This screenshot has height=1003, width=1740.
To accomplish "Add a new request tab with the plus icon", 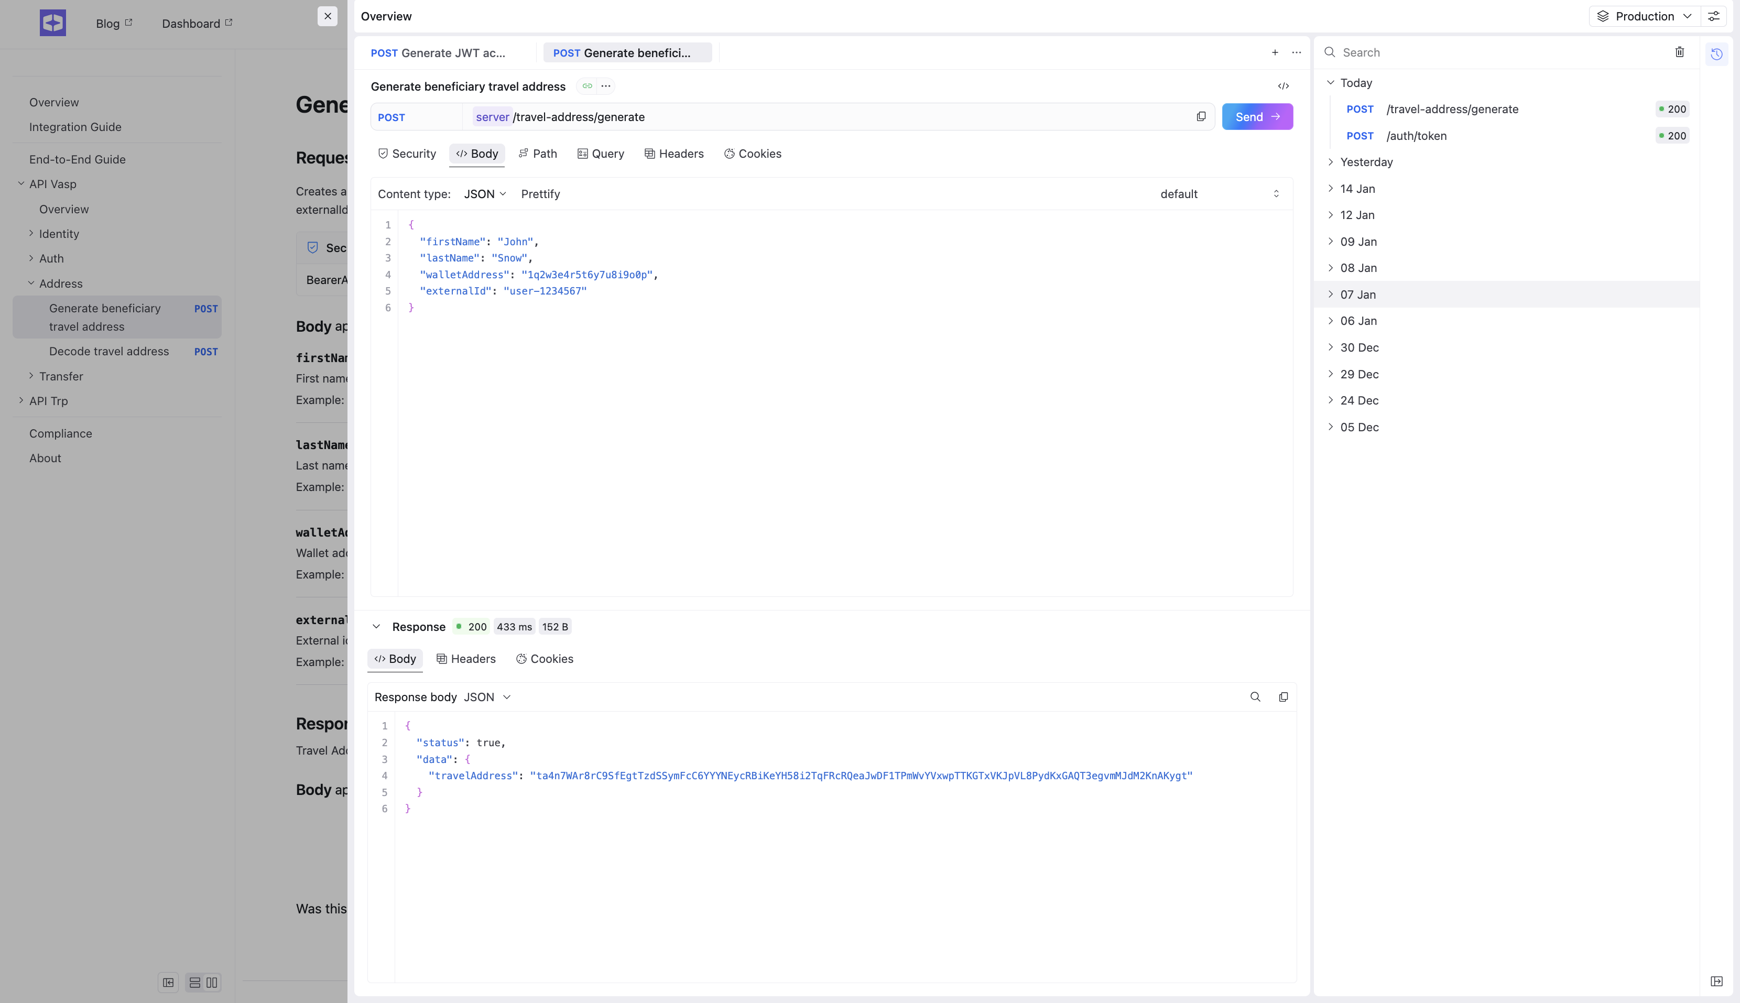I will coord(1275,52).
